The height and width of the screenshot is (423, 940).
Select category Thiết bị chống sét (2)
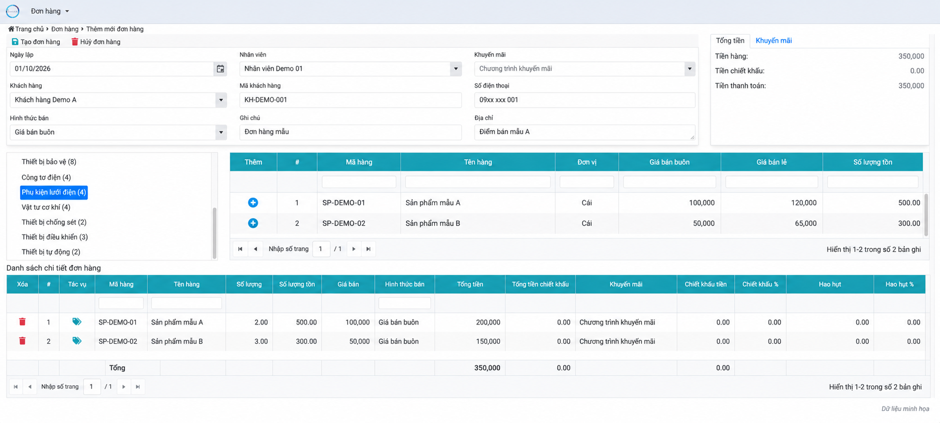click(x=54, y=222)
